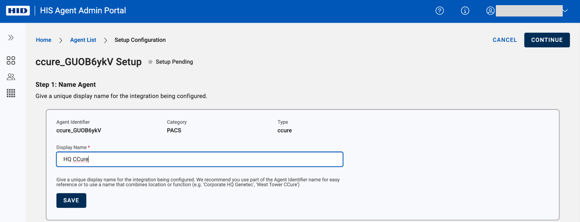
Task: Expand the account menu chevron
Action: pos(565,11)
